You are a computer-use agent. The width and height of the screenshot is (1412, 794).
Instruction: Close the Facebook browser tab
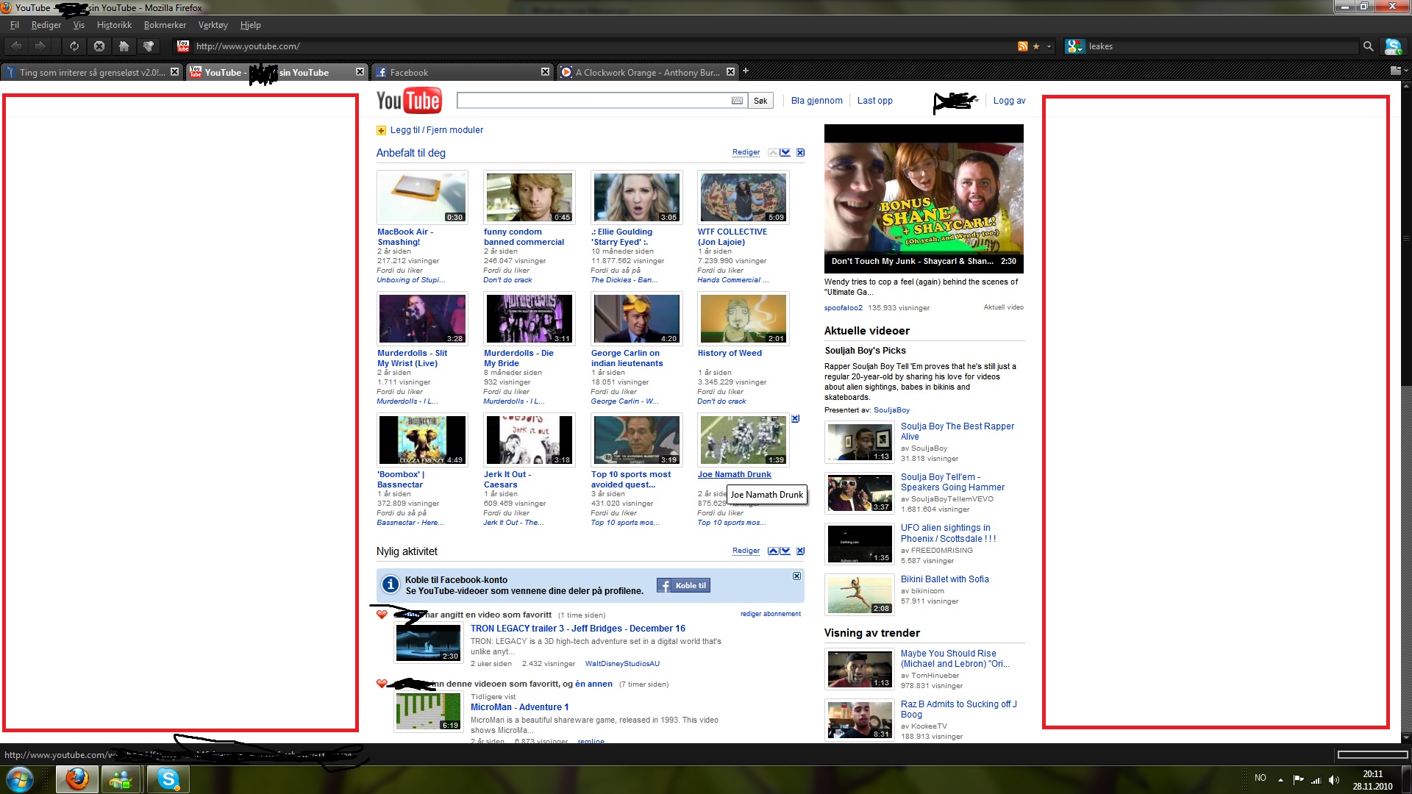[545, 72]
